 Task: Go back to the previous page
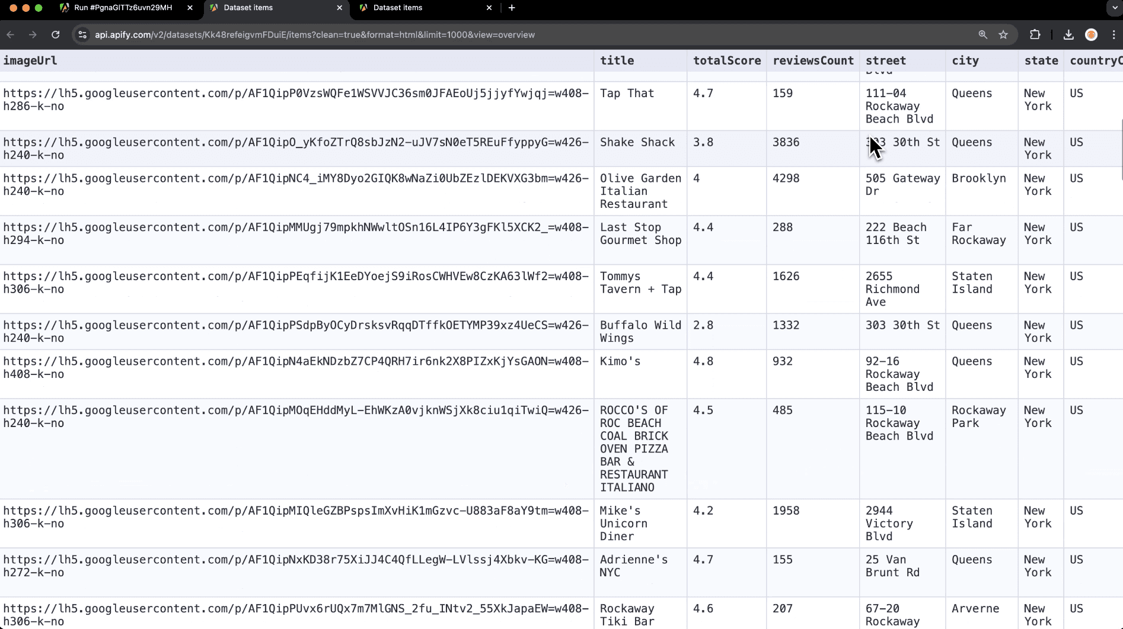coord(11,35)
